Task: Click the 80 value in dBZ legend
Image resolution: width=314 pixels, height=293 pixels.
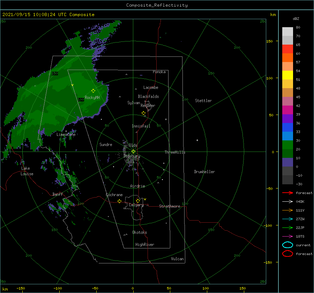Action: 298,28
